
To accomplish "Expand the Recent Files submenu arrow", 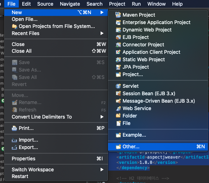I will click(102, 33).
